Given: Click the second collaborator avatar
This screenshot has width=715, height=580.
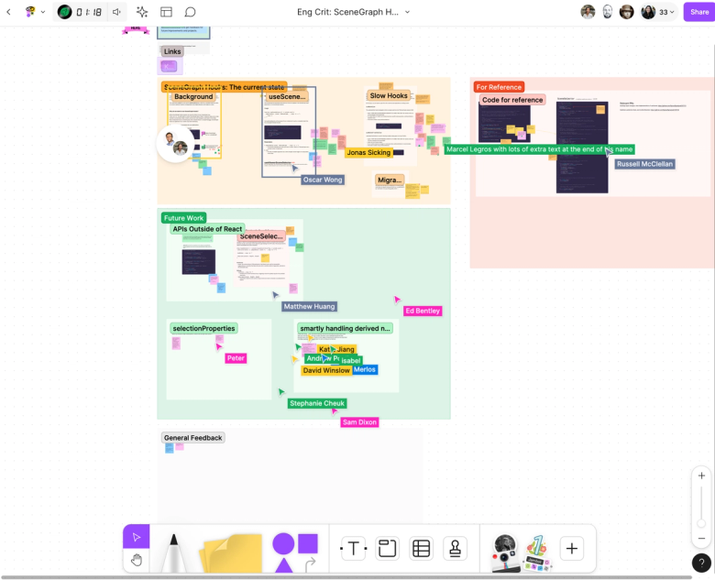Looking at the screenshot, I should [608, 12].
